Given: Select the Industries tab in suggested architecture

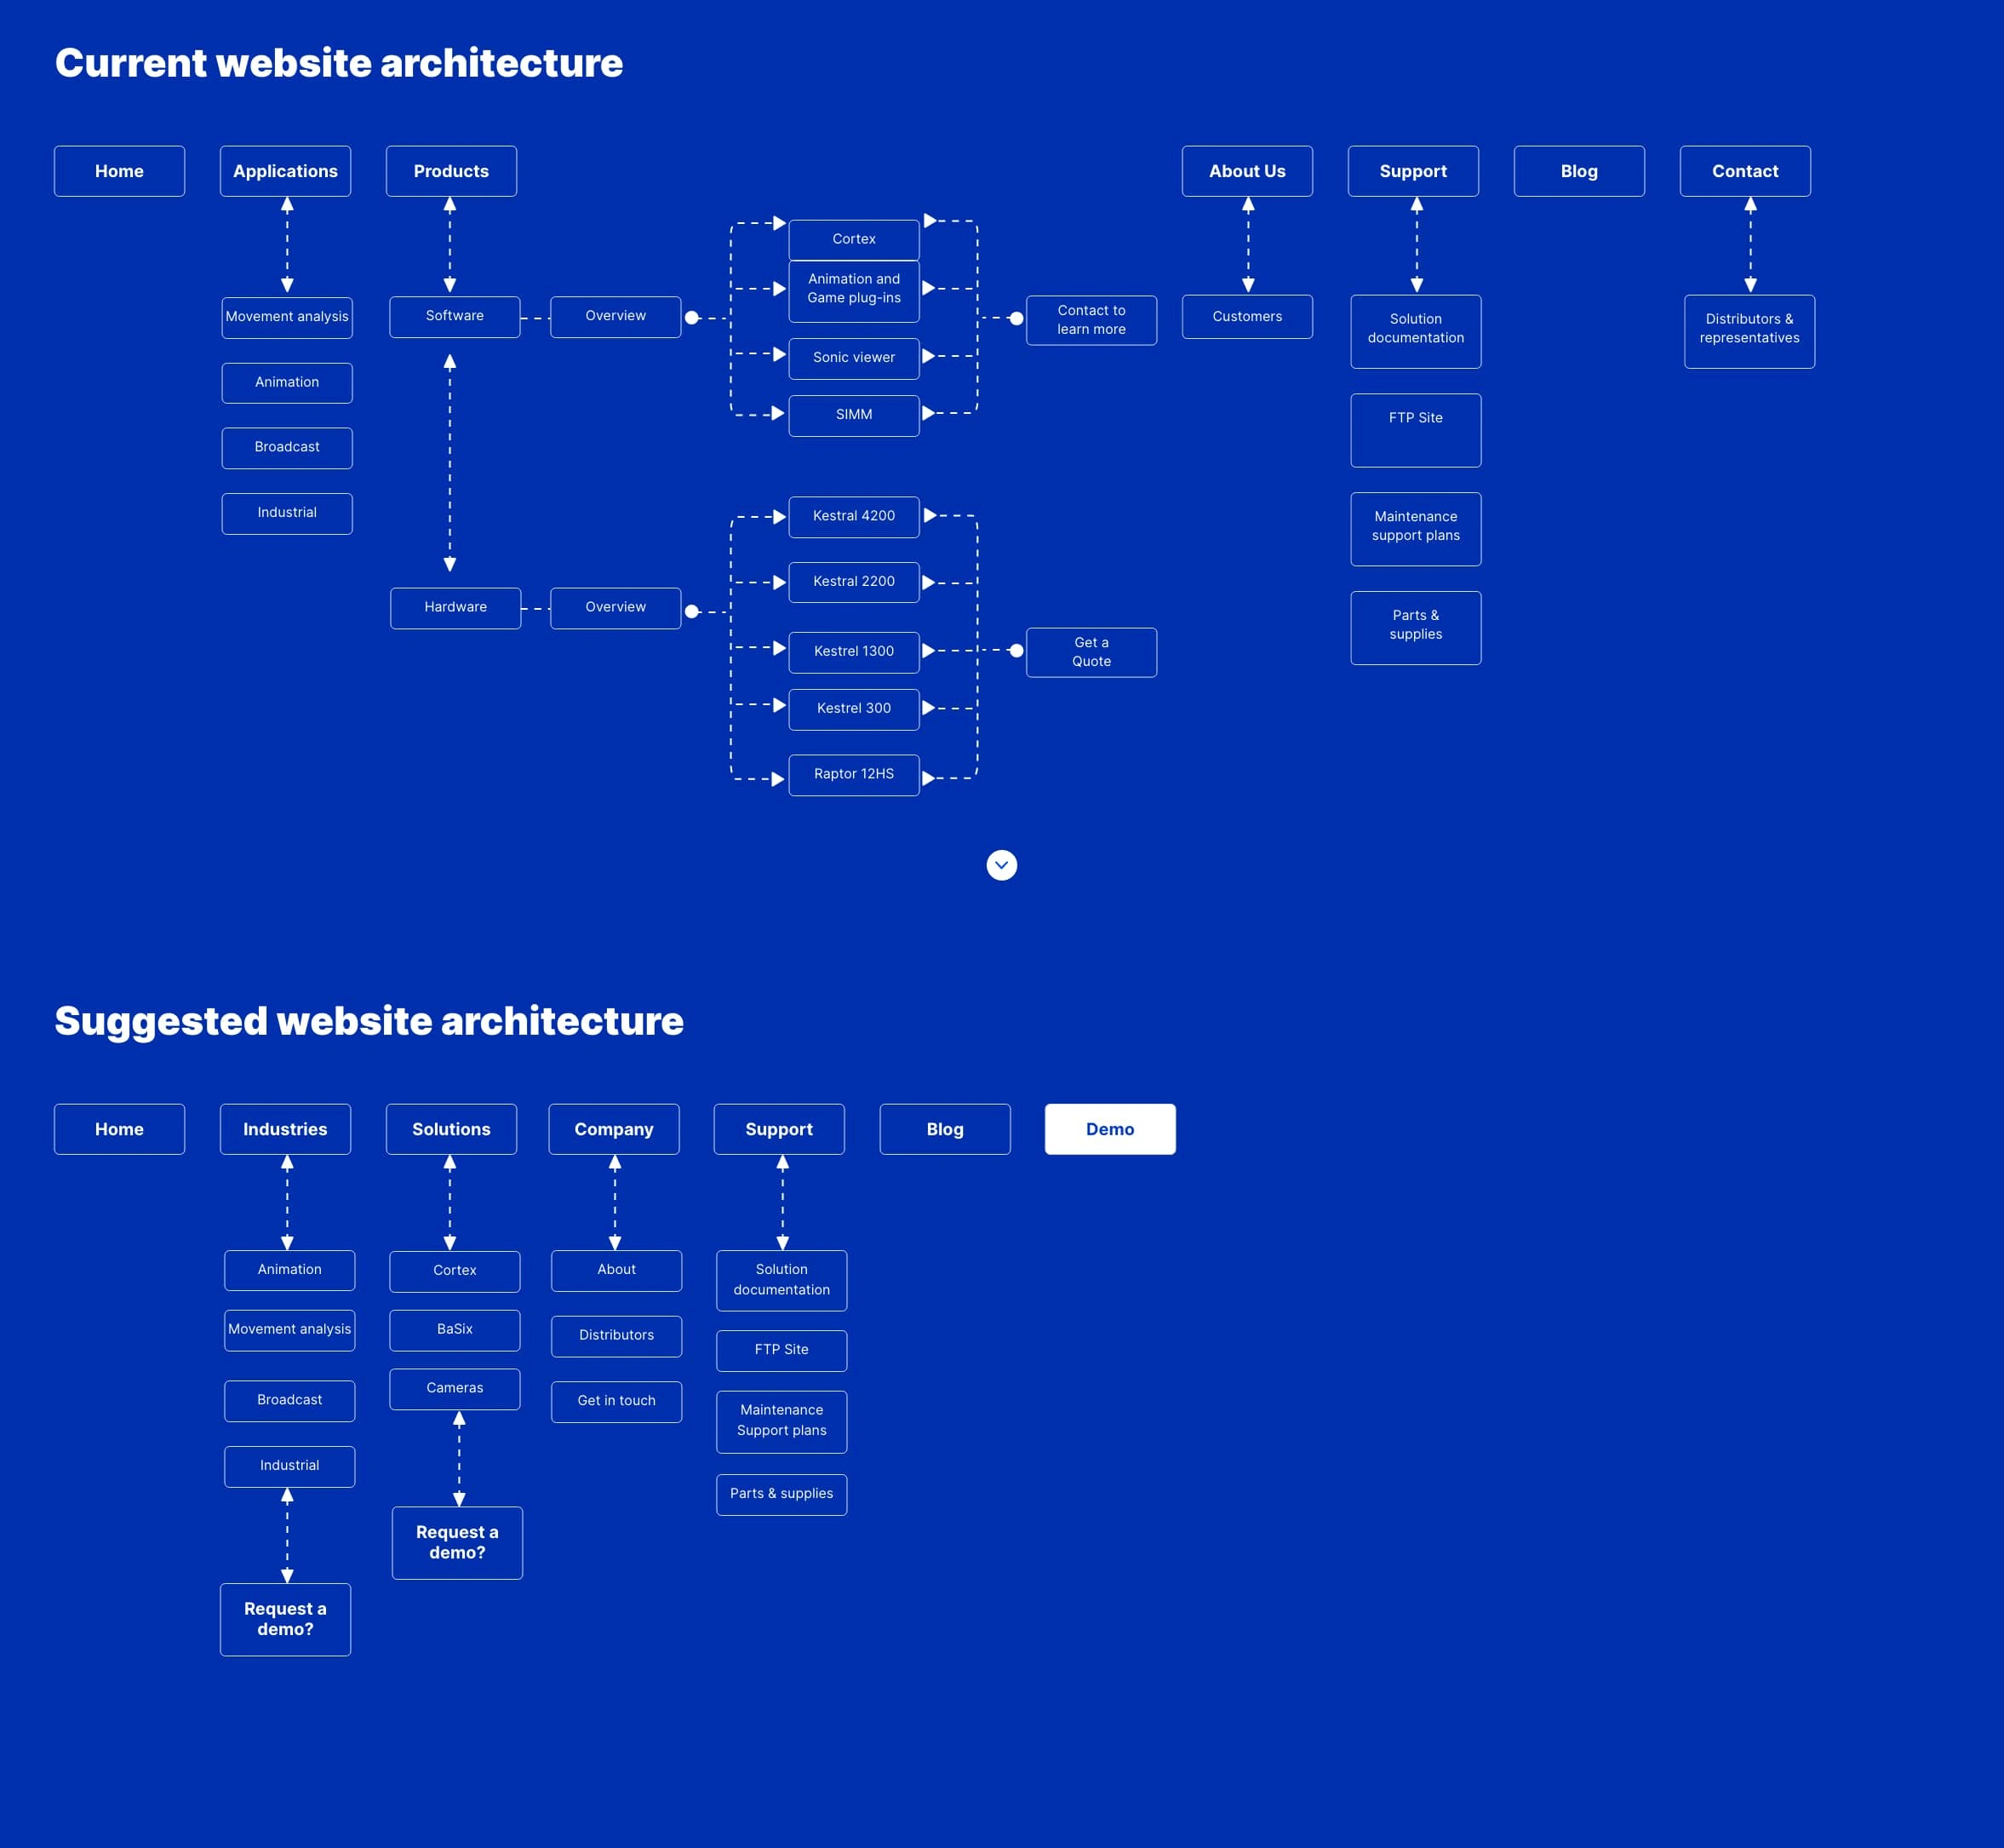Looking at the screenshot, I should pos(284,1127).
